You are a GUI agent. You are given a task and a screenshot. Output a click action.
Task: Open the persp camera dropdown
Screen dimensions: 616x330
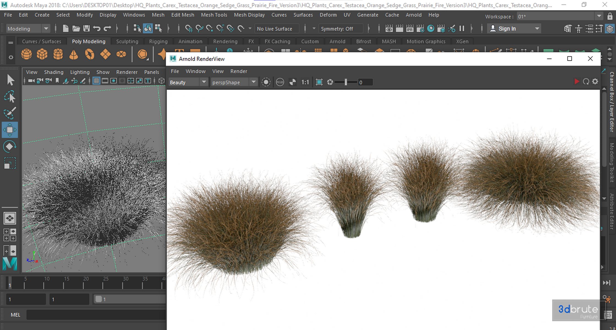234,82
